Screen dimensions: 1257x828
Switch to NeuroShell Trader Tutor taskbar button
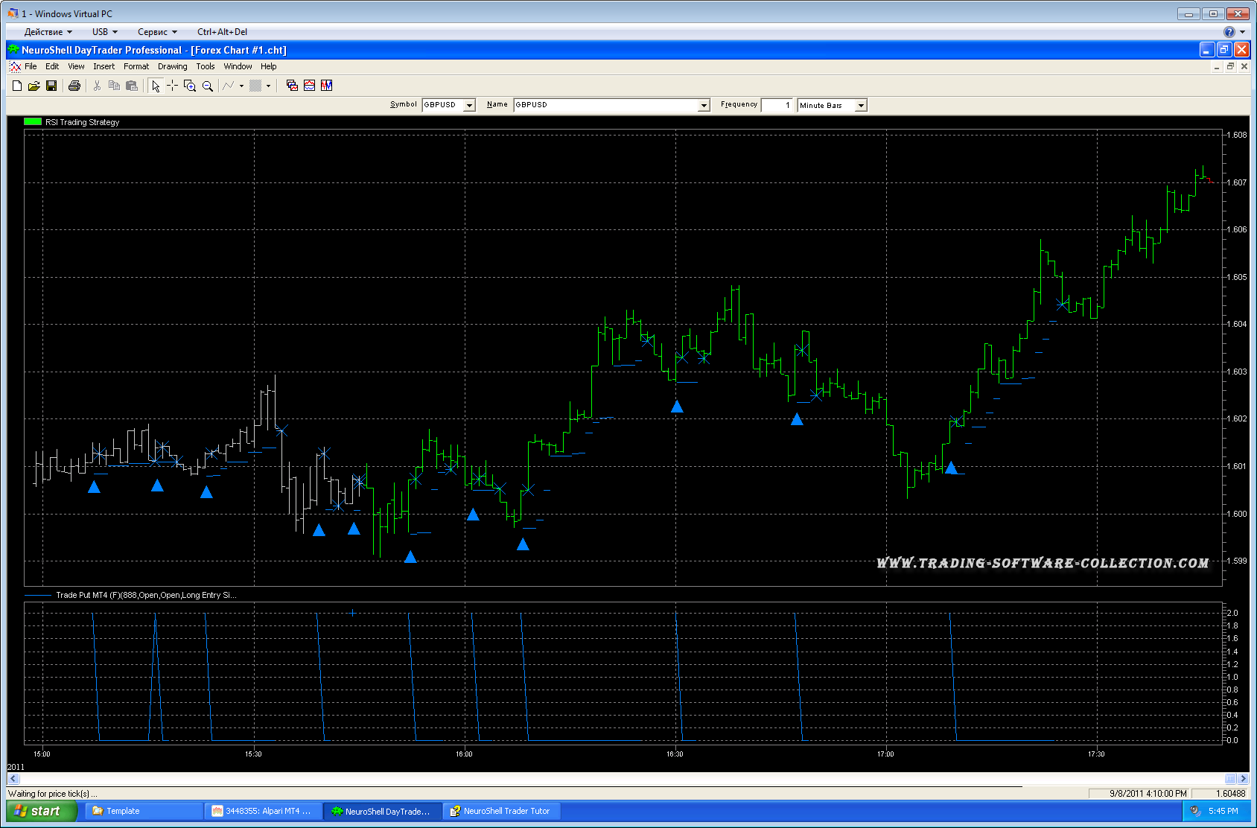tap(500, 811)
